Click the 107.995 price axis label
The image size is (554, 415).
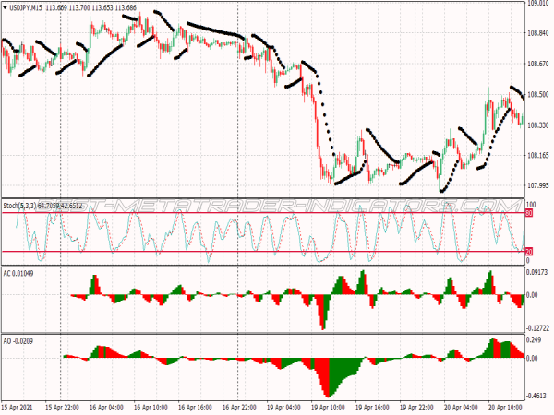pyautogui.click(x=538, y=185)
